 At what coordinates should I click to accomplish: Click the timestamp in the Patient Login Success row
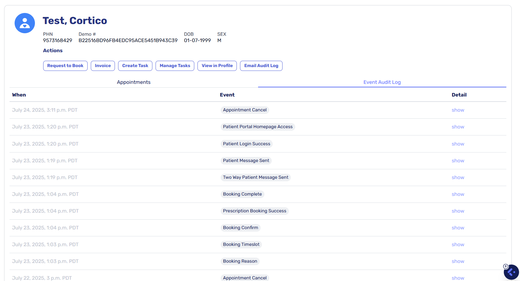tap(45, 144)
